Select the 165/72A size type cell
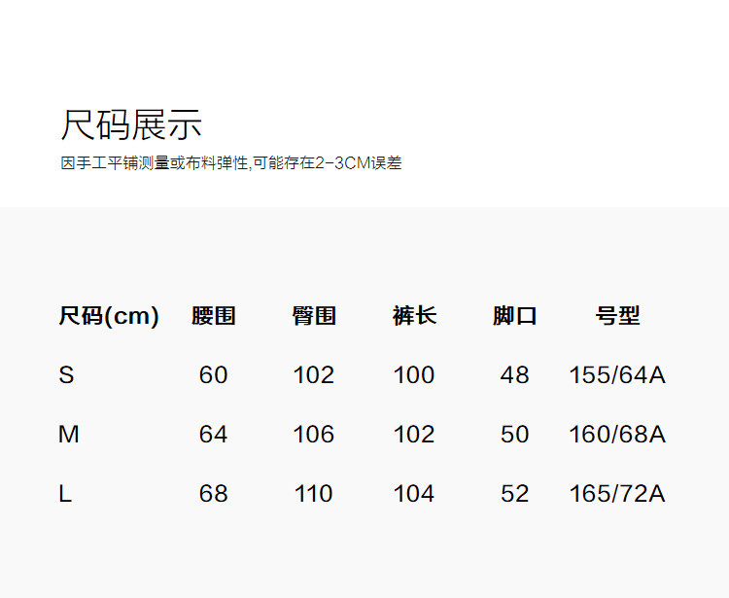 tap(617, 494)
